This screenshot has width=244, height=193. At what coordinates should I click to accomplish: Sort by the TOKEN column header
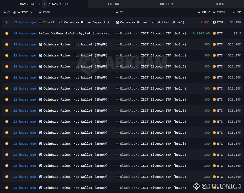(x=221, y=12)
